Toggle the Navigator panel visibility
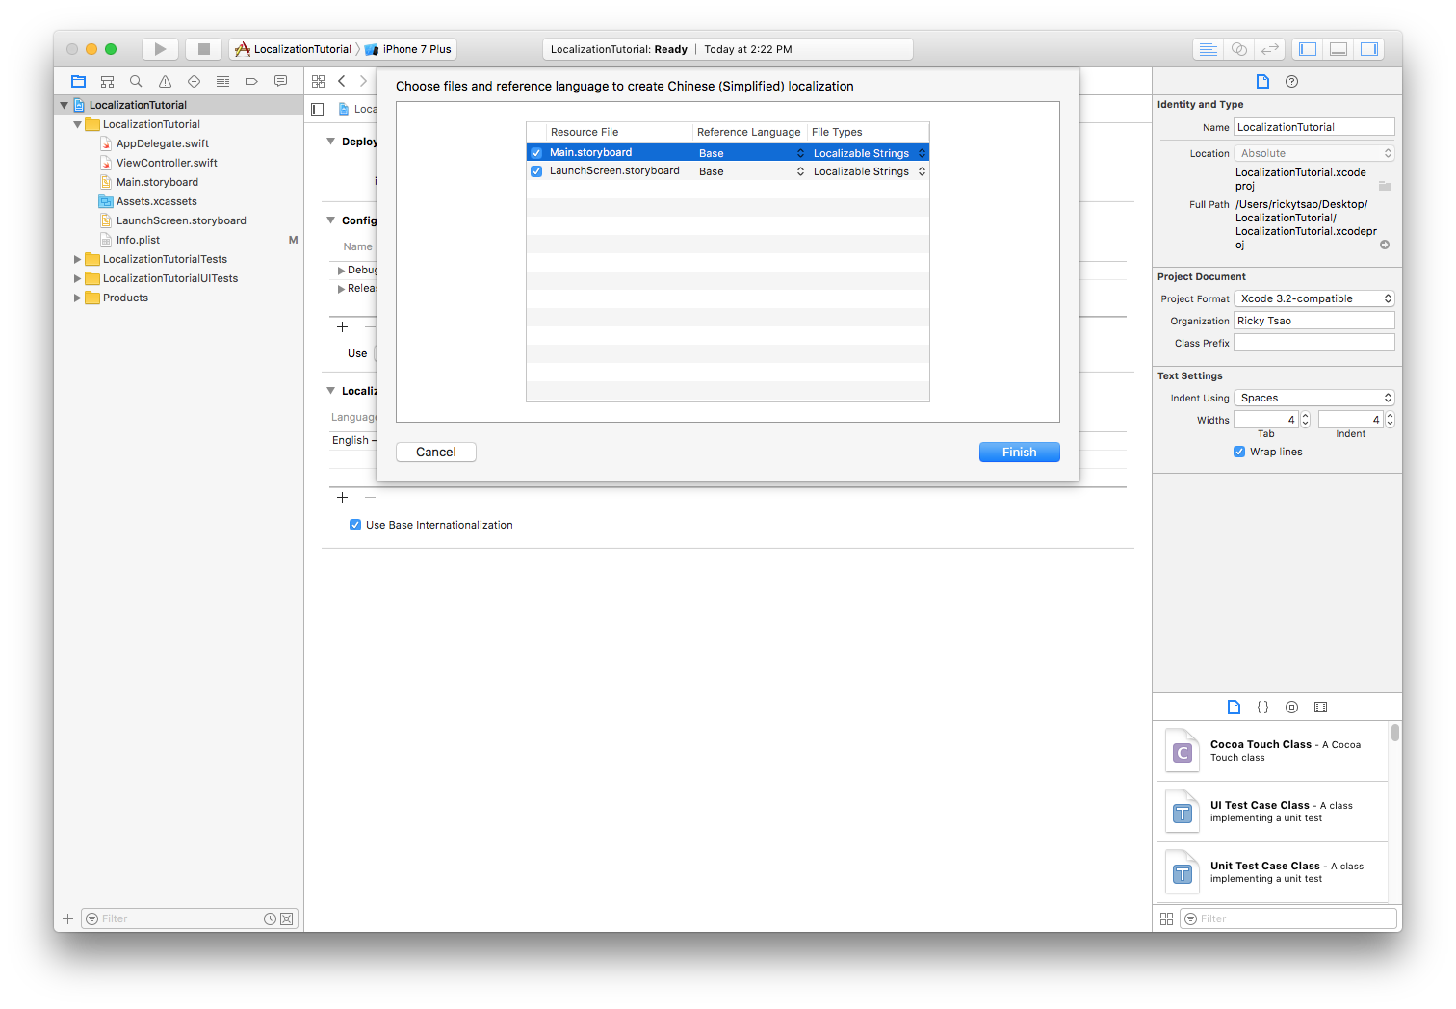This screenshot has height=1009, width=1456. pyautogui.click(x=1308, y=49)
